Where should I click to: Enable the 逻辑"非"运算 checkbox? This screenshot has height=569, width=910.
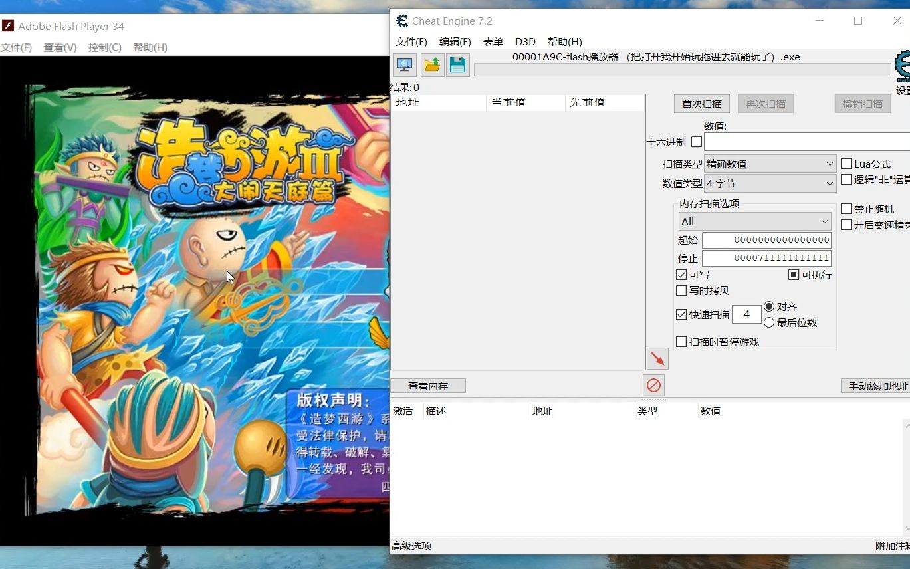click(x=846, y=179)
